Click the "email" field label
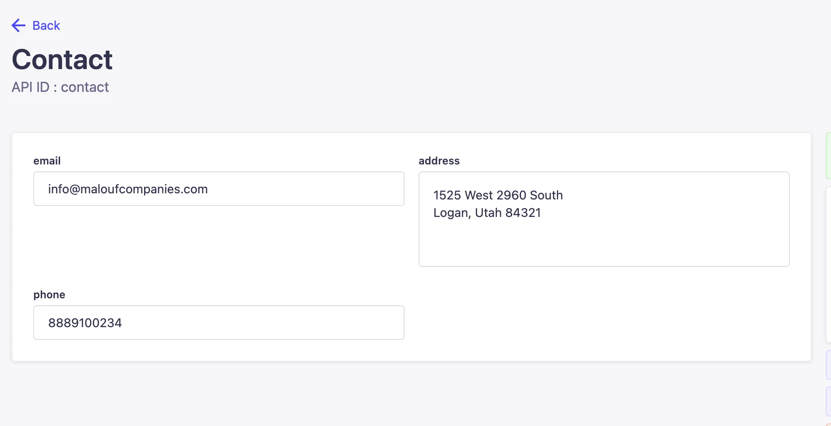 click(x=47, y=161)
